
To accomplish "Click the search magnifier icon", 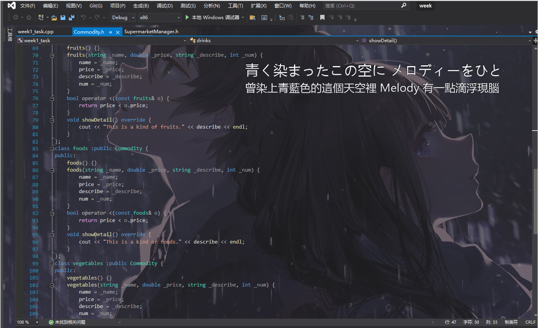I will [404, 5].
